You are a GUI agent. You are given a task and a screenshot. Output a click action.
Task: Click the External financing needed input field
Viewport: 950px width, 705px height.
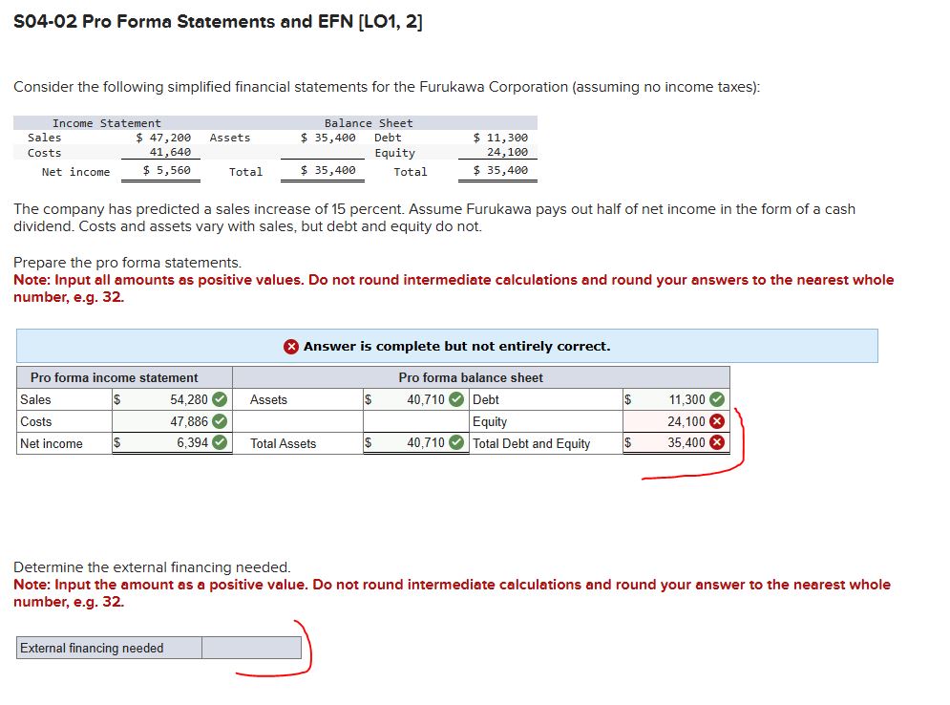[x=251, y=648]
